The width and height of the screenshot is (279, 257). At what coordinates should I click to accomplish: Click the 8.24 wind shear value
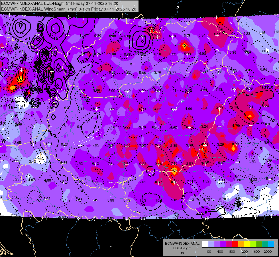pyautogui.click(x=97, y=54)
